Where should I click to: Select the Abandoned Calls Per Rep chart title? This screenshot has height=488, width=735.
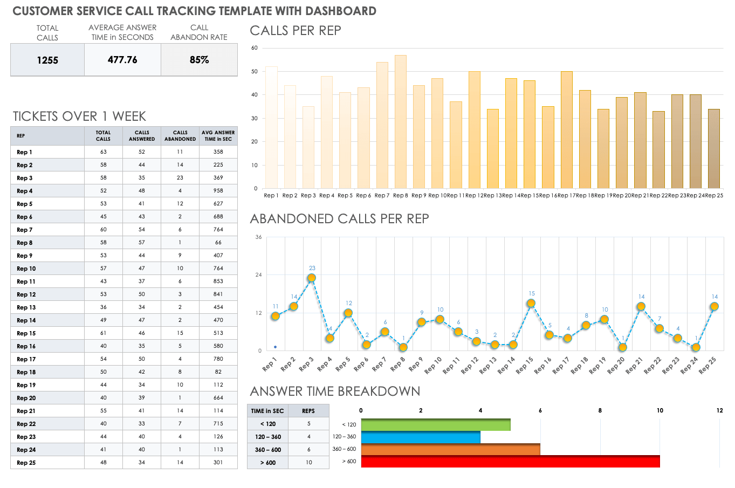pos(339,218)
